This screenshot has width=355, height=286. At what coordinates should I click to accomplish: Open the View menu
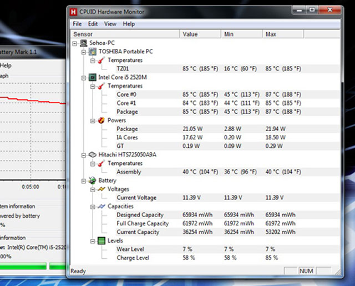pos(110,24)
